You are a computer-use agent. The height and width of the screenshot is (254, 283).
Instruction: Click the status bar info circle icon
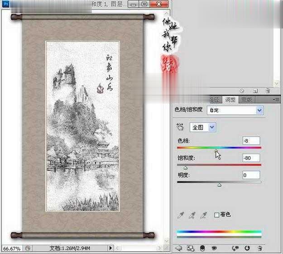tap(28, 249)
